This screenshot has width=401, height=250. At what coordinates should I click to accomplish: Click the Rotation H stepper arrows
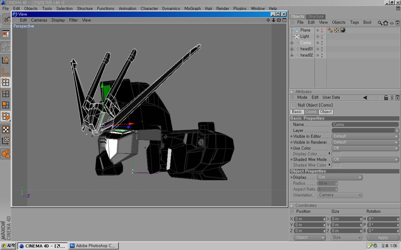(x=397, y=219)
